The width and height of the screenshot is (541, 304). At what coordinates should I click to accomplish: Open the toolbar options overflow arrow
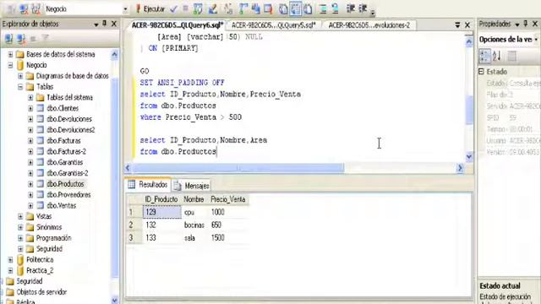coord(373,14)
